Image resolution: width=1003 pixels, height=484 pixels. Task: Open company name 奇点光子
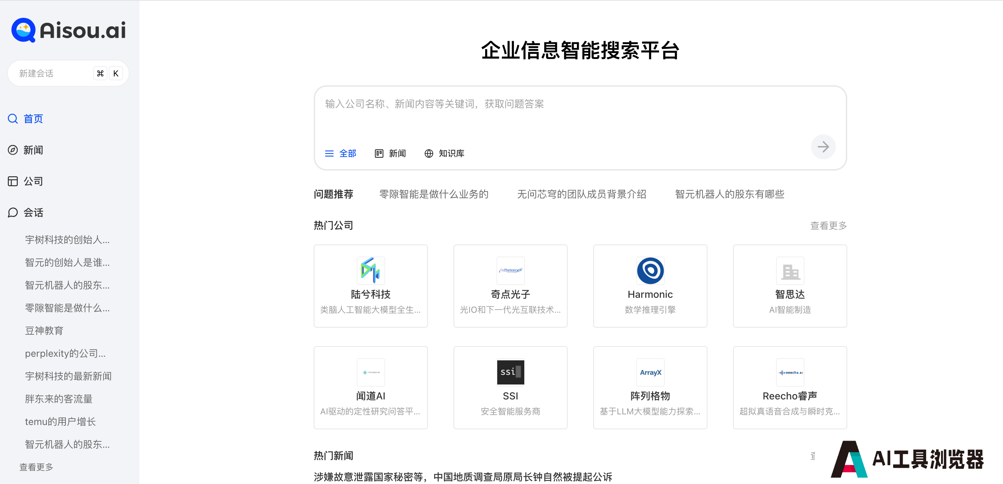coord(510,294)
